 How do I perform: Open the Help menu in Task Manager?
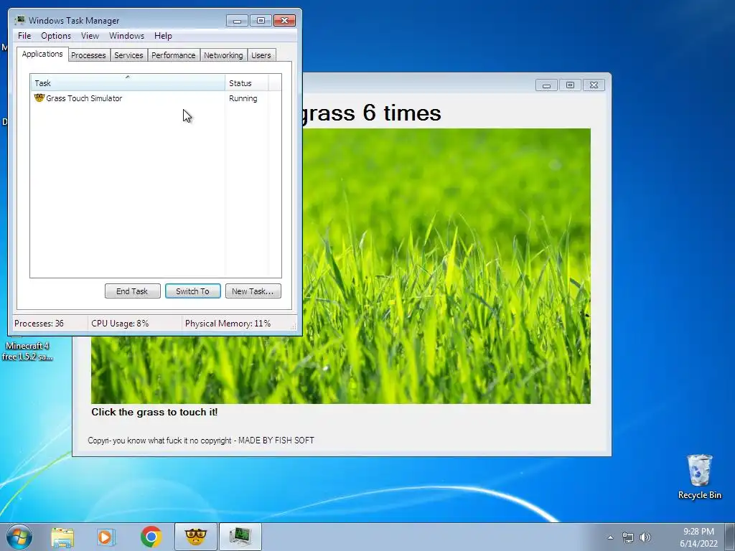163,36
